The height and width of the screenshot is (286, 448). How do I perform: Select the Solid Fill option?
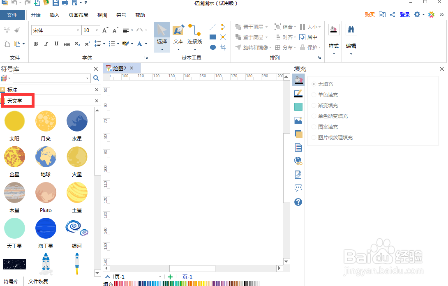pos(325,95)
